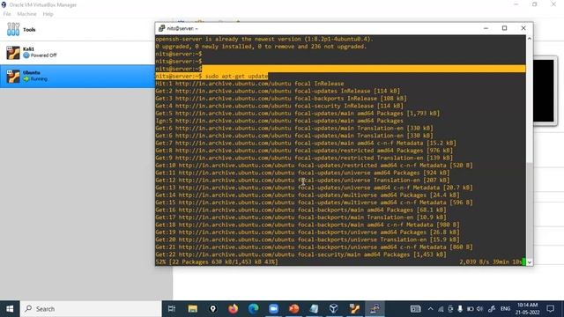The width and height of the screenshot is (564, 317).
Task: Select the running Ubuntu virtual machine
Action: point(78,77)
